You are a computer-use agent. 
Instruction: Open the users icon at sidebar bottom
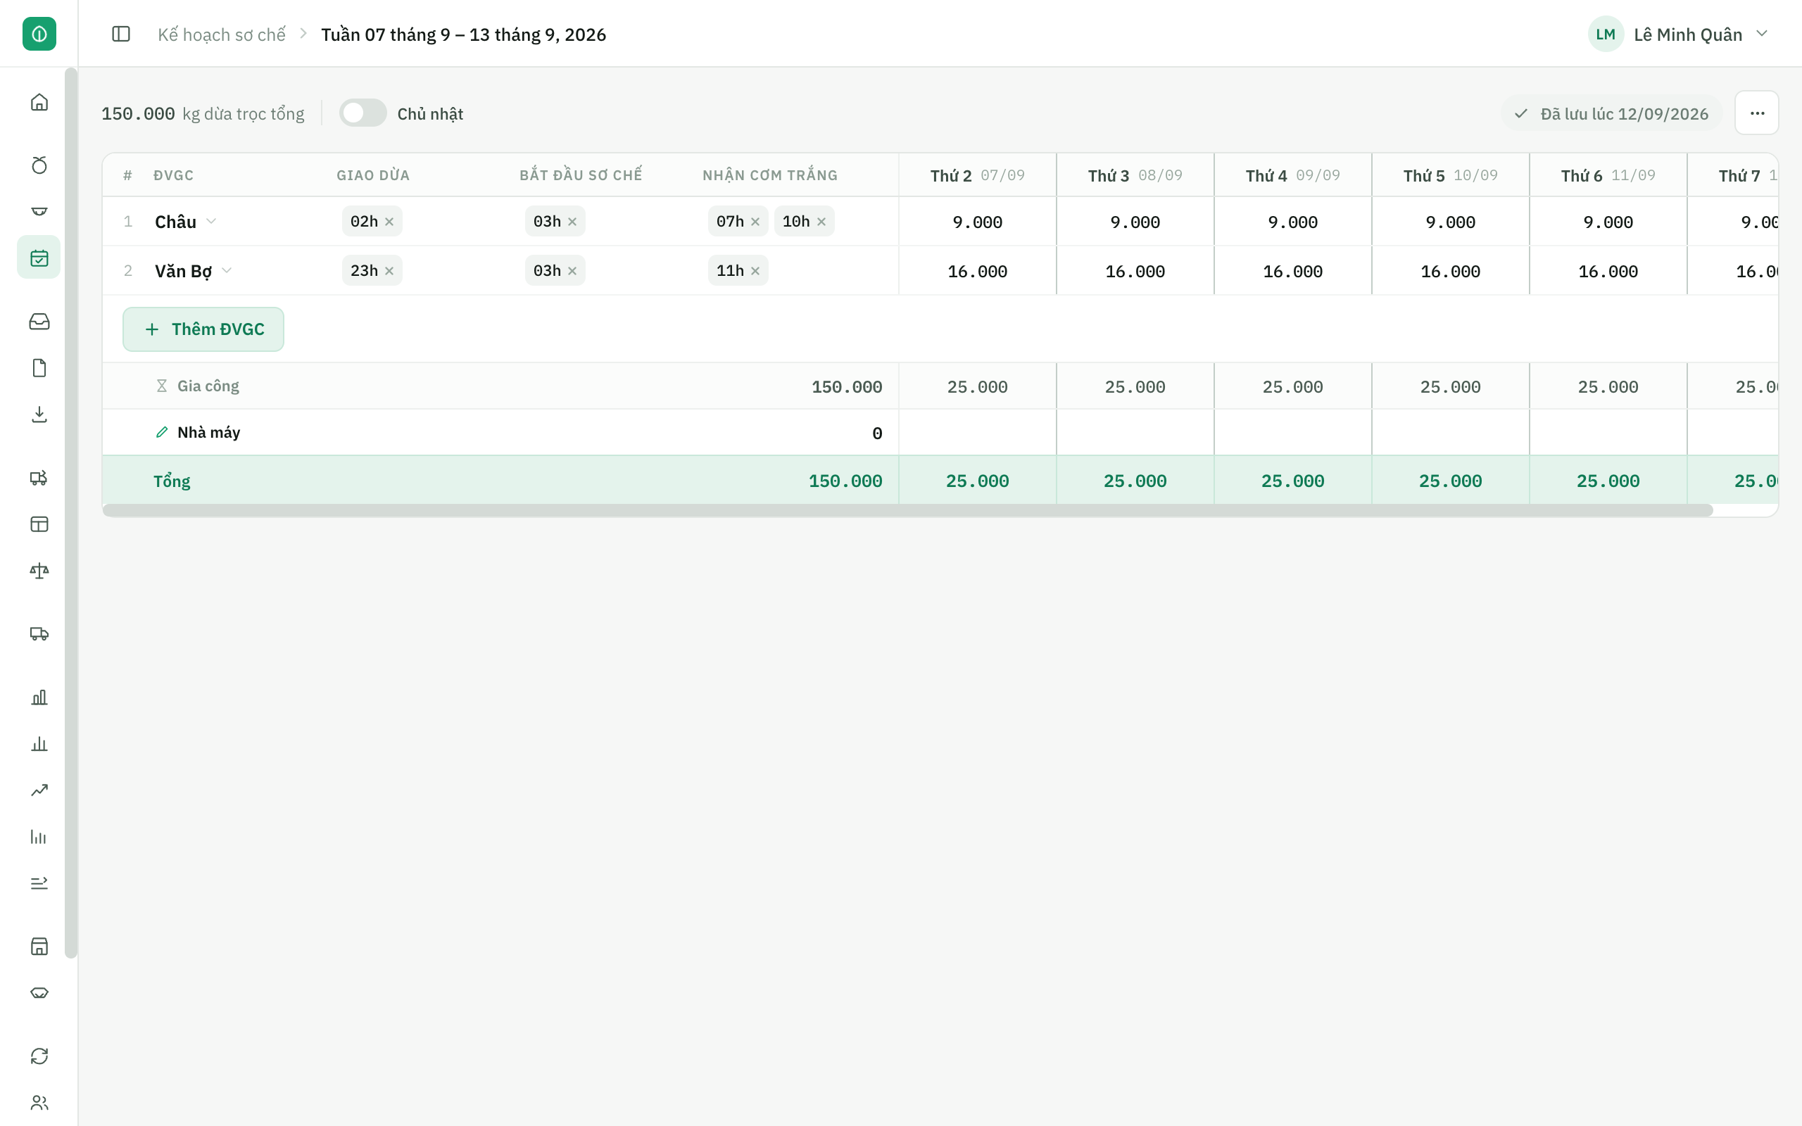39,1103
